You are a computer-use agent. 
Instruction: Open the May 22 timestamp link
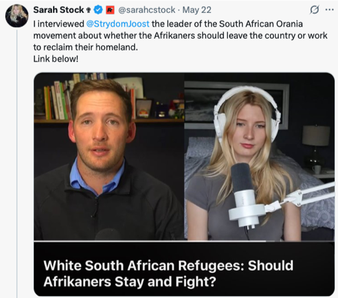click(x=197, y=10)
